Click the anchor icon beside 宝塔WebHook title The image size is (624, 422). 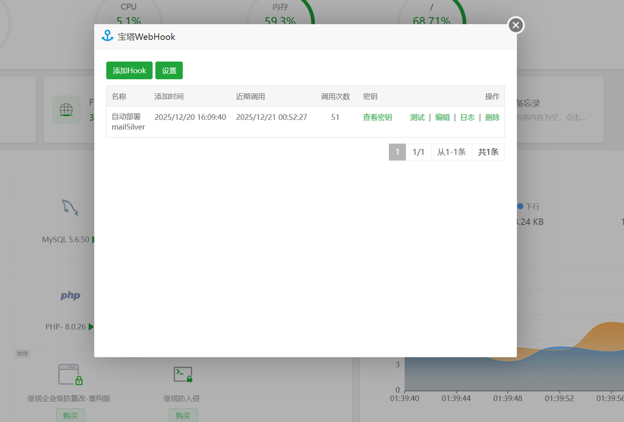point(107,37)
